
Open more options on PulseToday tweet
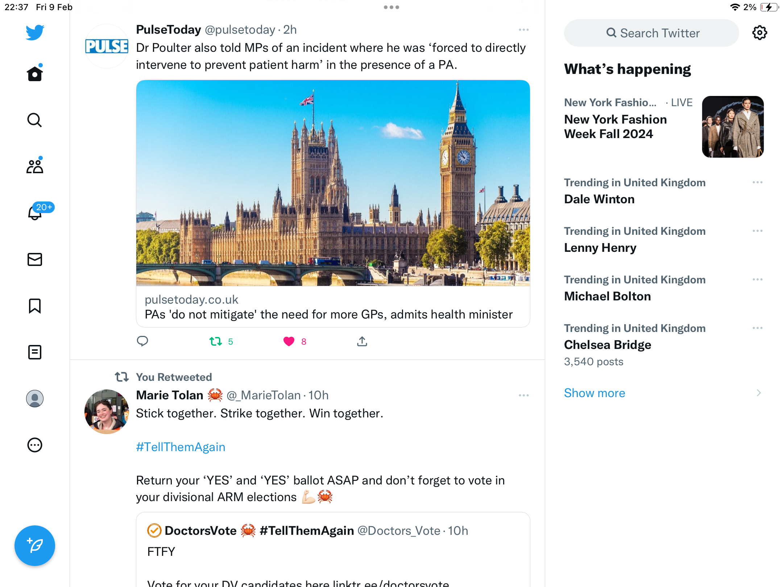pos(523,30)
